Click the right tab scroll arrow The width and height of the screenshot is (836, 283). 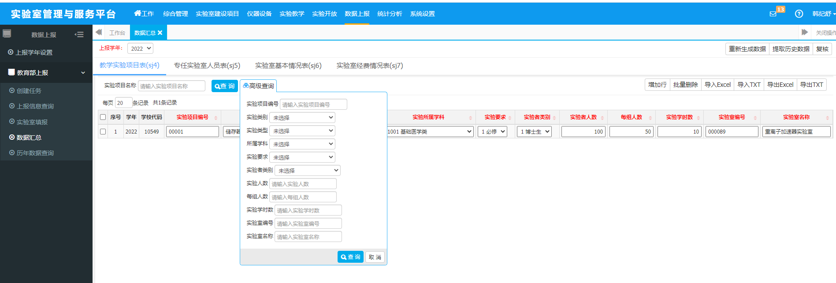coord(805,32)
